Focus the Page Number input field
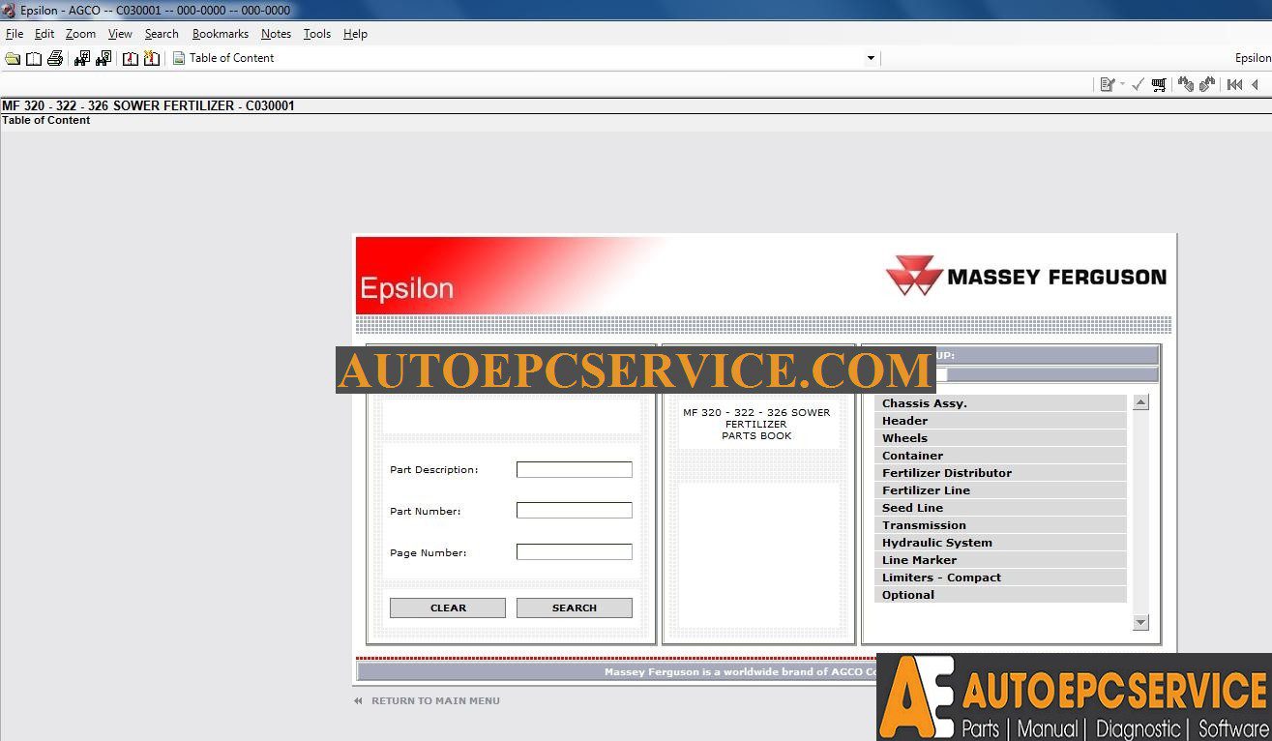The height and width of the screenshot is (741, 1272). 575,552
